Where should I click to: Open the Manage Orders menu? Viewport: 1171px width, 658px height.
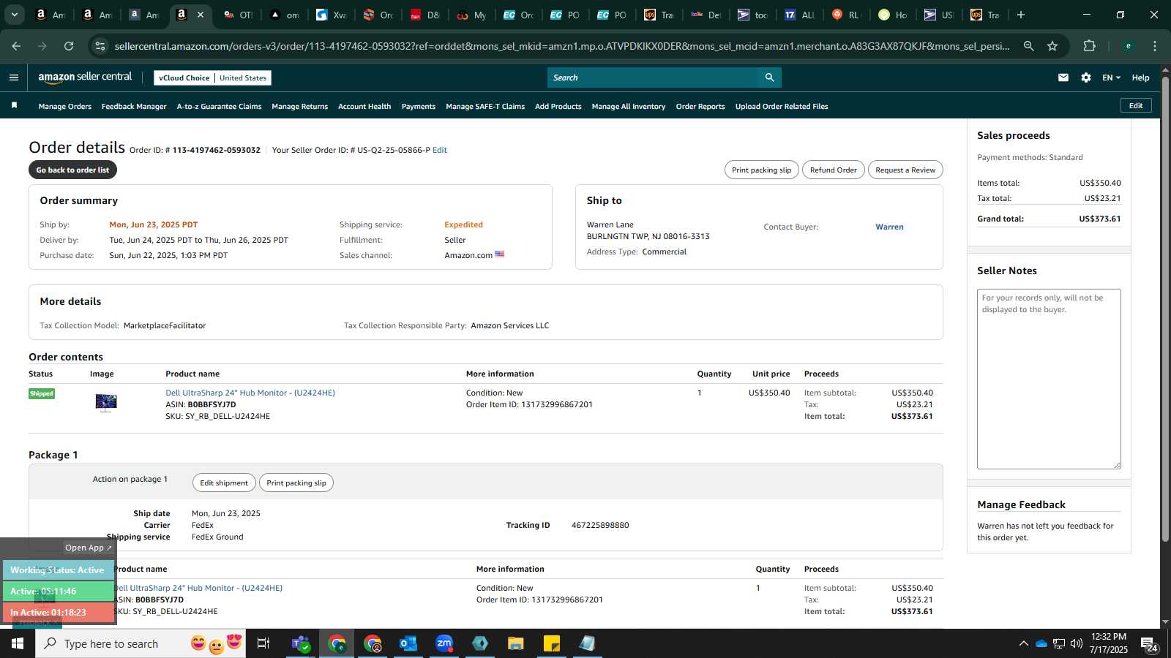point(65,106)
